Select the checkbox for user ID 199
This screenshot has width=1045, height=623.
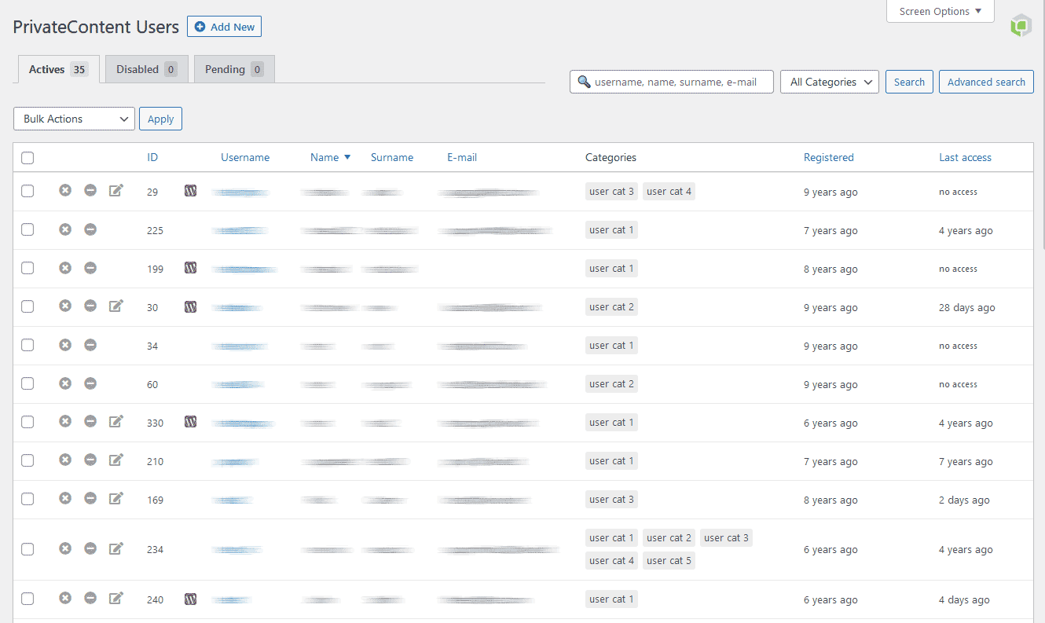(27, 268)
